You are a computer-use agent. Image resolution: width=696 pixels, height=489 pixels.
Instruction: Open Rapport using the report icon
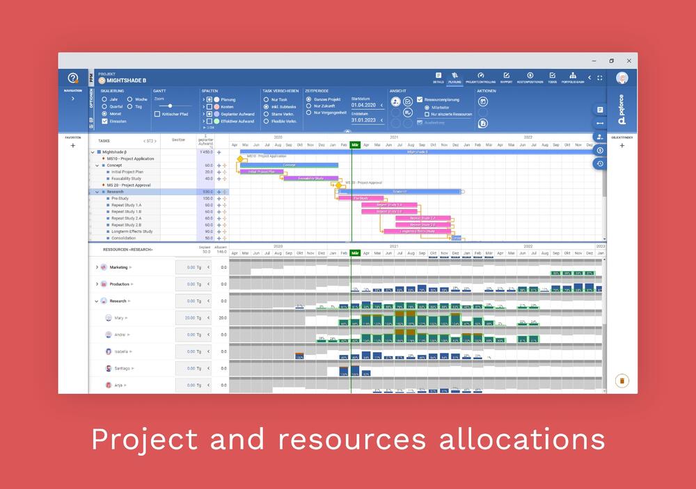click(507, 75)
